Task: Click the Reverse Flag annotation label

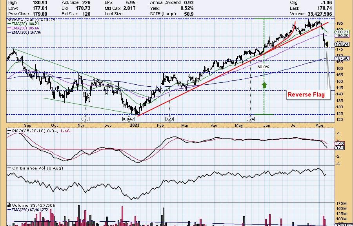Action: (x=306, y=95)
